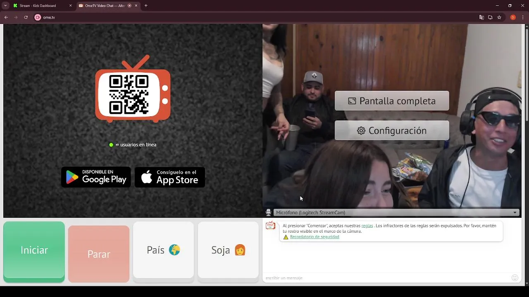Stop the chat with Parar
This screenshot has width=529, height=297.
(99, 254)
